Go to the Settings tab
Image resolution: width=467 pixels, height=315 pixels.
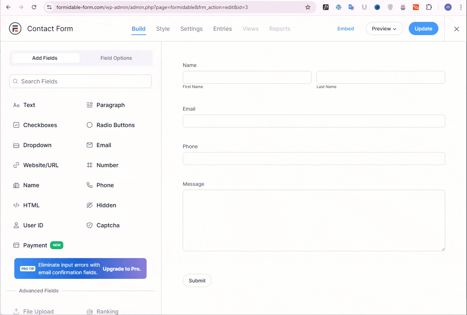coord(191,29)
